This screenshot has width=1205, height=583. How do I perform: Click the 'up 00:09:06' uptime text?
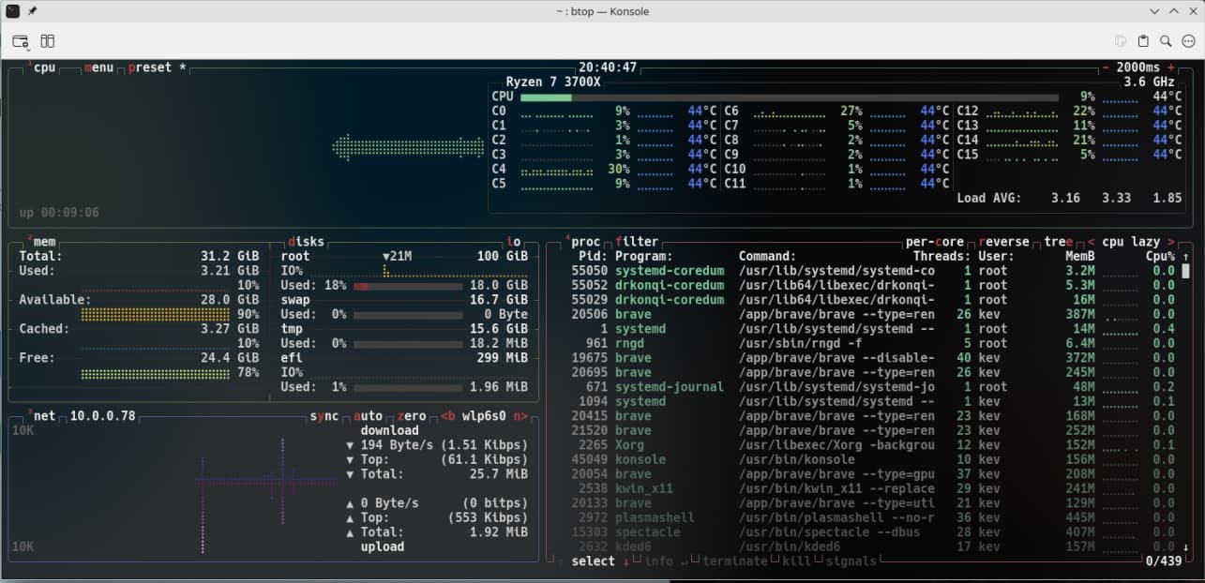point(59,213)
